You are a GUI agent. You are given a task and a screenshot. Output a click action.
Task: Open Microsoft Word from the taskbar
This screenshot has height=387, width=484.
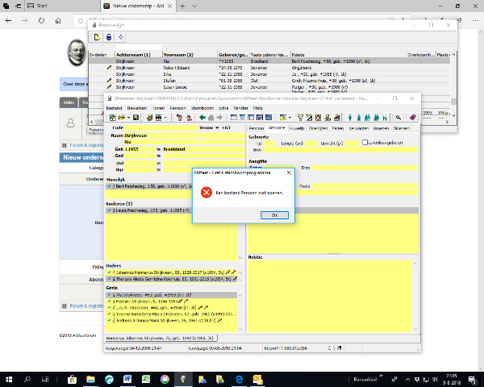point(127,378)
